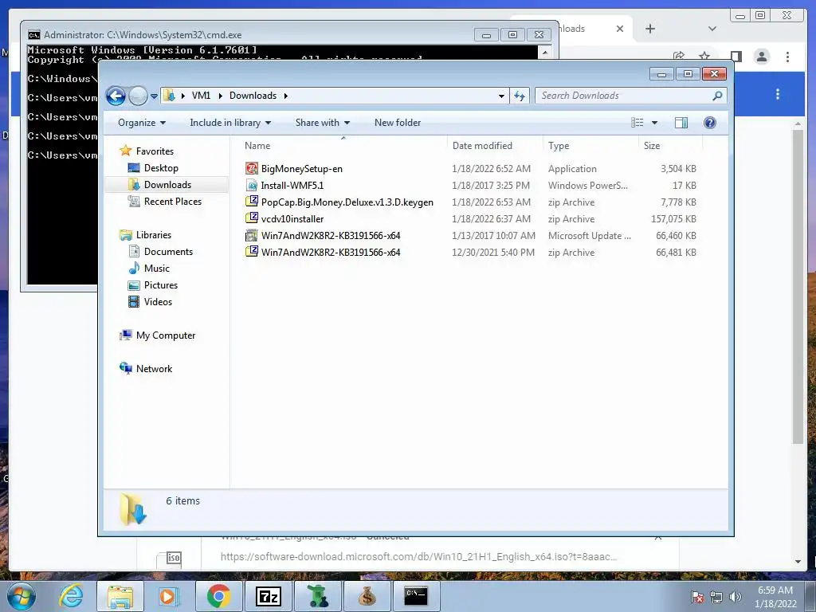
Task: Open a new Chrome tab
Action: [x=650, y=29]
